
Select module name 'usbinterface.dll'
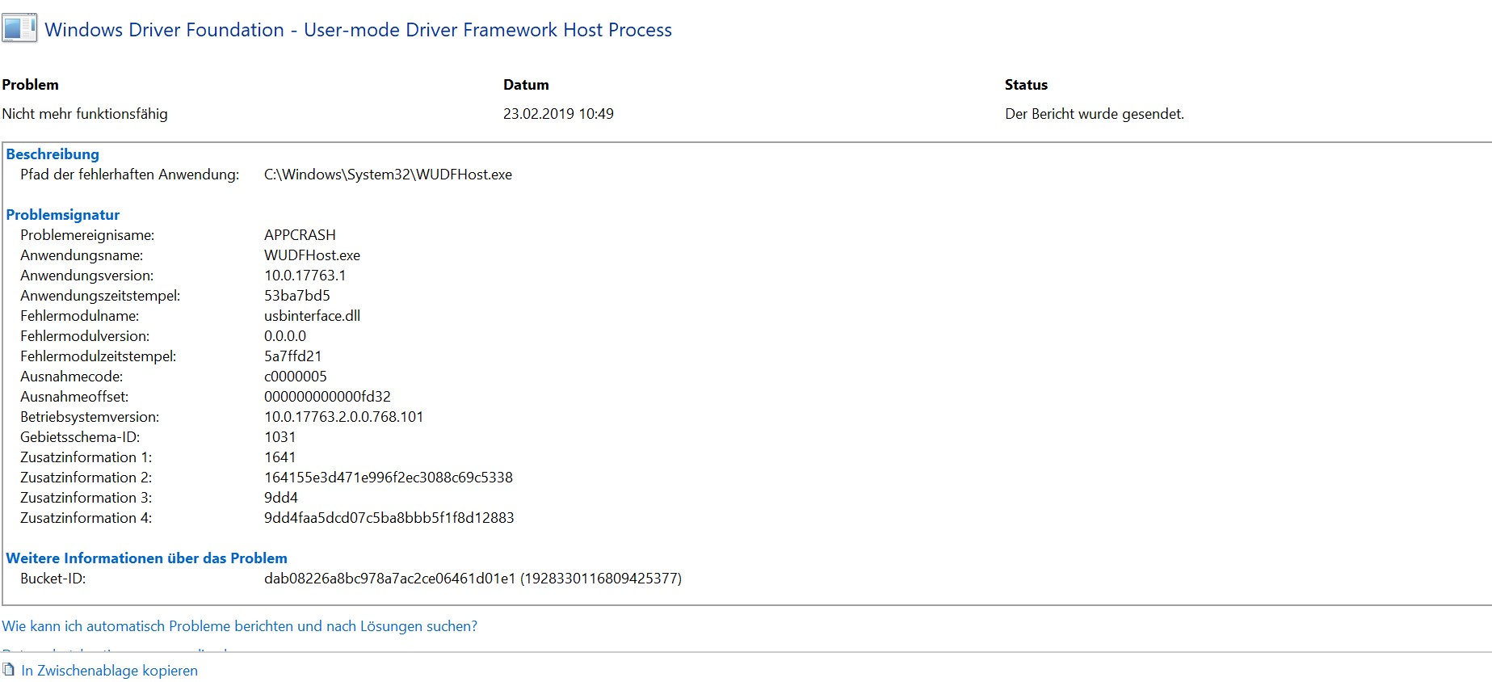(x=312, y=316)
